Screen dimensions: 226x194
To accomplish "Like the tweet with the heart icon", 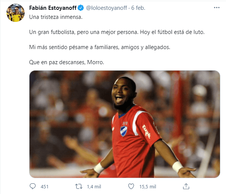I will pos(131,186).
